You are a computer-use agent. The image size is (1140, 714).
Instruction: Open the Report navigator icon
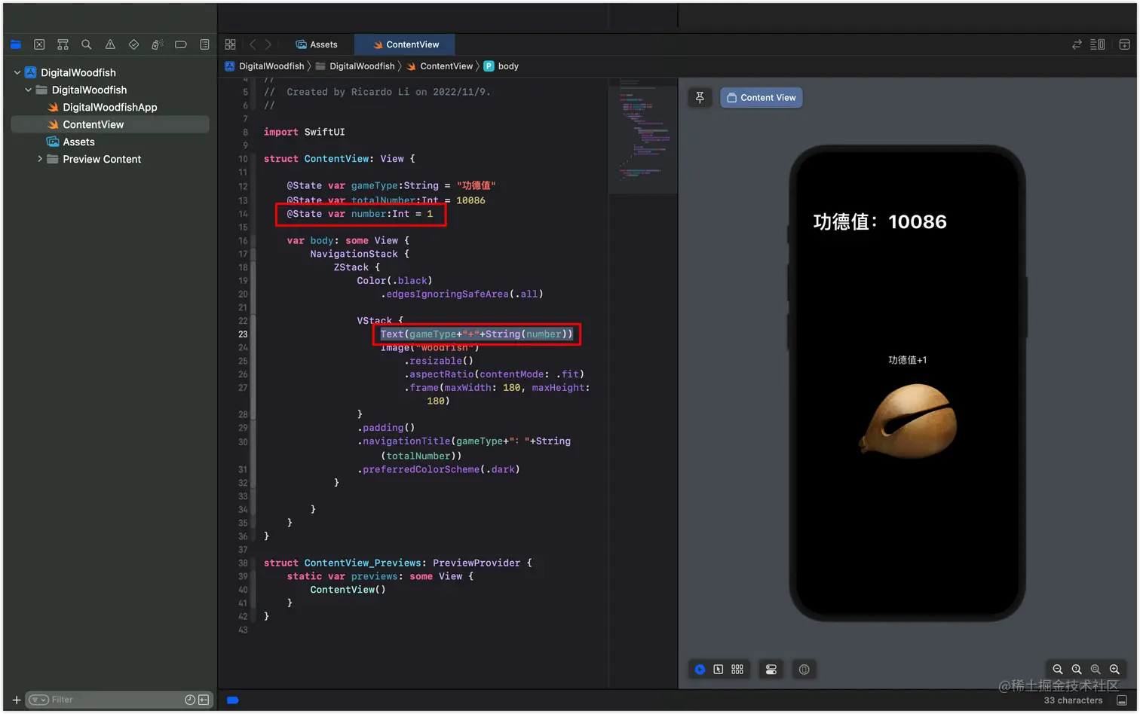tap(204, 44)
